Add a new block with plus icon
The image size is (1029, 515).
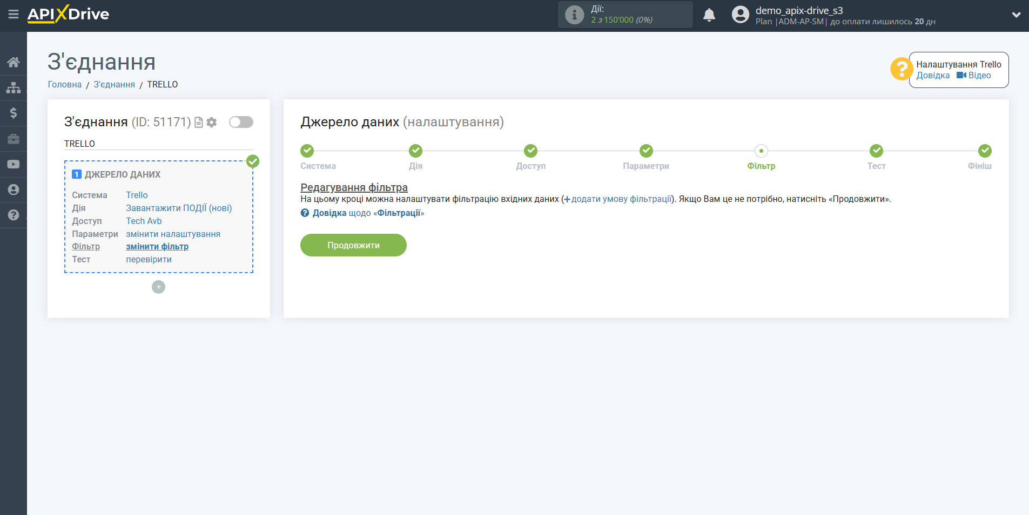pyautogui.click(x=158, y=287)
